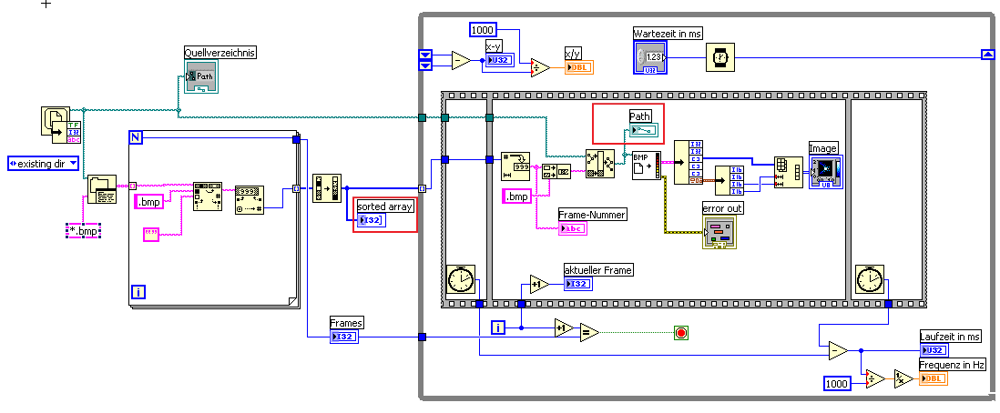Select the 1000 numeric constant near x/y

tap(484, 29)
